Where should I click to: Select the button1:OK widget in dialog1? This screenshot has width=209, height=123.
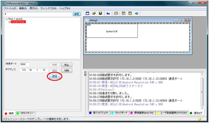pyautogui.click(x=112, y=31)
